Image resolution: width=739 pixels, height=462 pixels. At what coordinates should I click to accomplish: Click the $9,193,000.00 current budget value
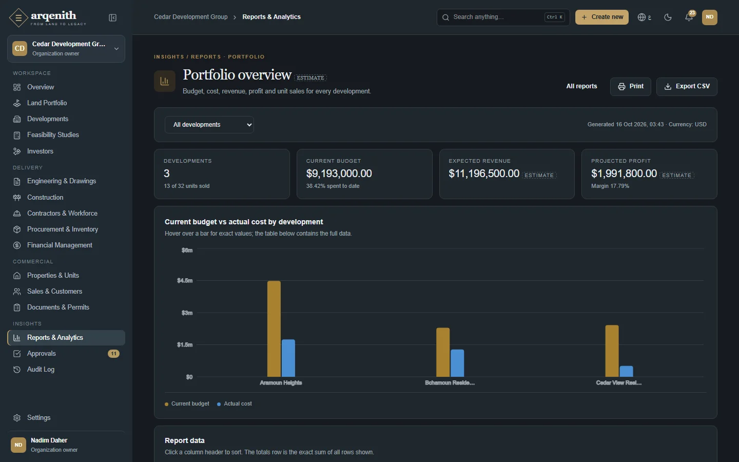click(339, 174)
